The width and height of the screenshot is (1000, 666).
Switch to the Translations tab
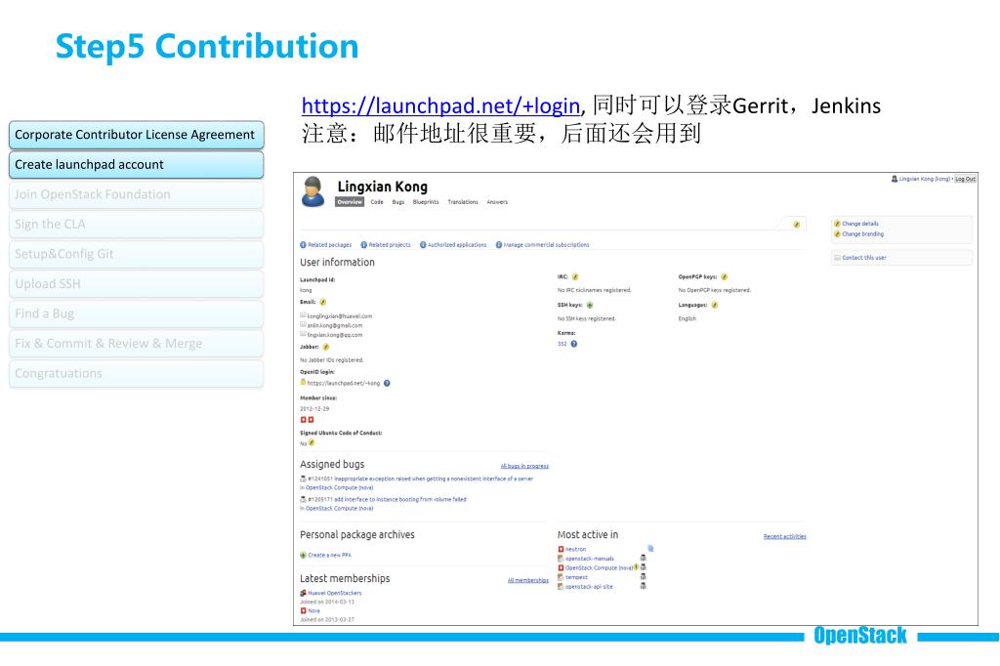[462, 202]
